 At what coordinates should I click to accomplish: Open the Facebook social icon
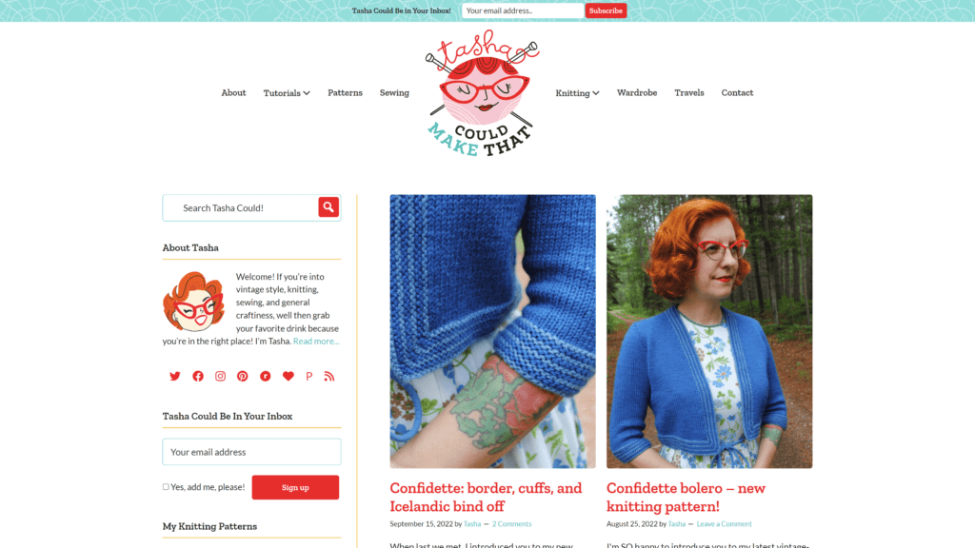(198, 376)
